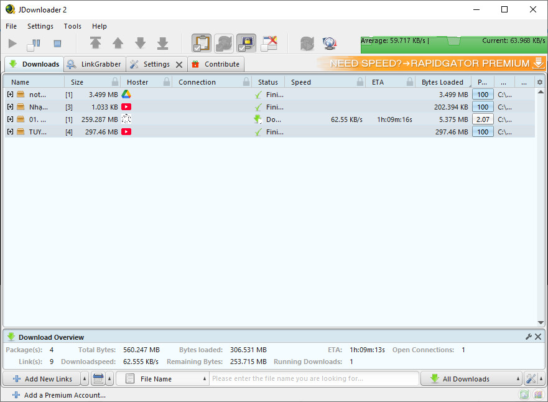Move selected download to bottom of queue
The height and width of the screenshot is (402, 548).
162,43
